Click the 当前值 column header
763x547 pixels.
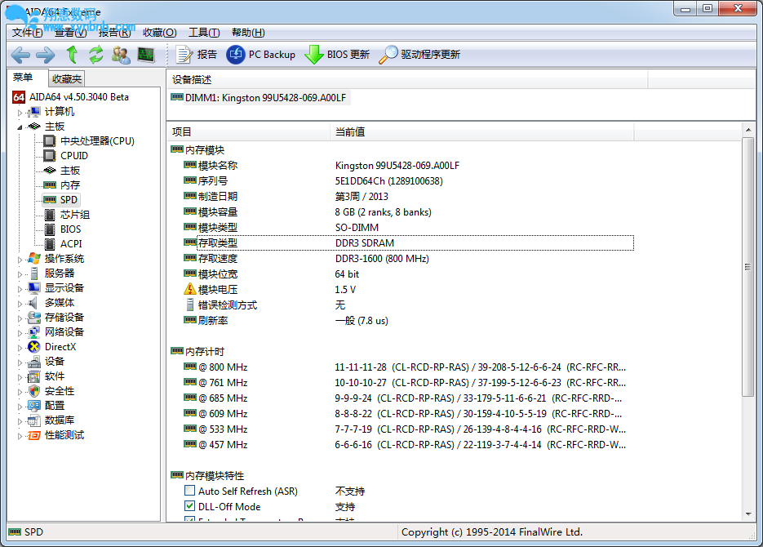tap(482, 132)
